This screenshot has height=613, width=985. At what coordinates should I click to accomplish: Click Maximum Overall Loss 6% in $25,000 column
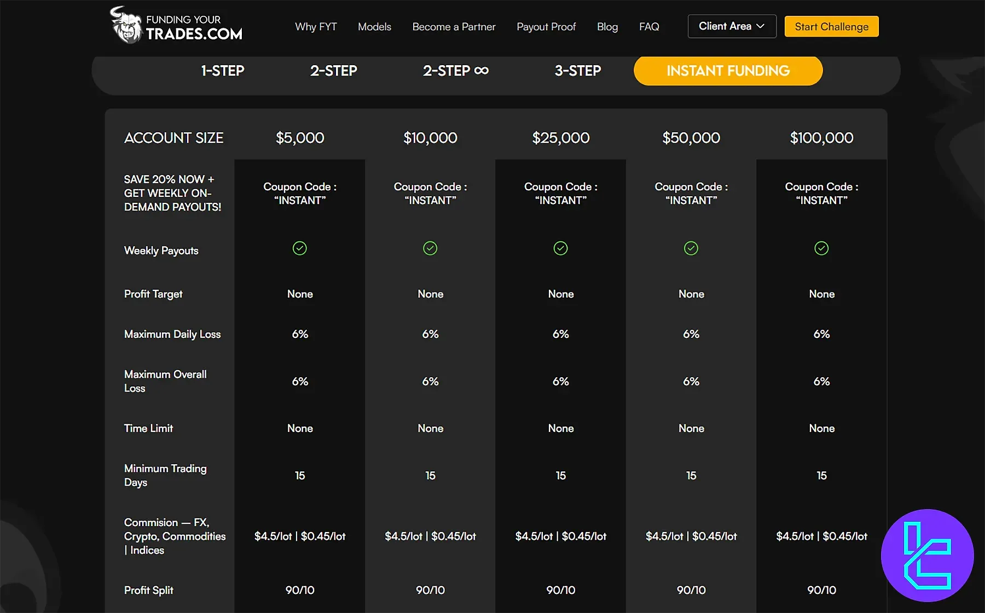pyautogui.click(x=561, y=382)
